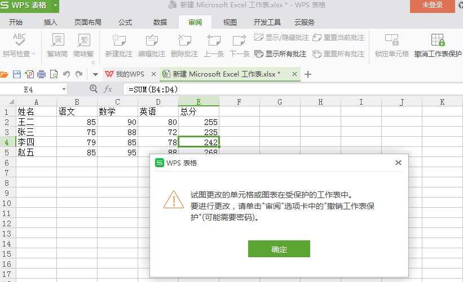Click the fx insert function icon
The image size is (463, 282).
108,89
